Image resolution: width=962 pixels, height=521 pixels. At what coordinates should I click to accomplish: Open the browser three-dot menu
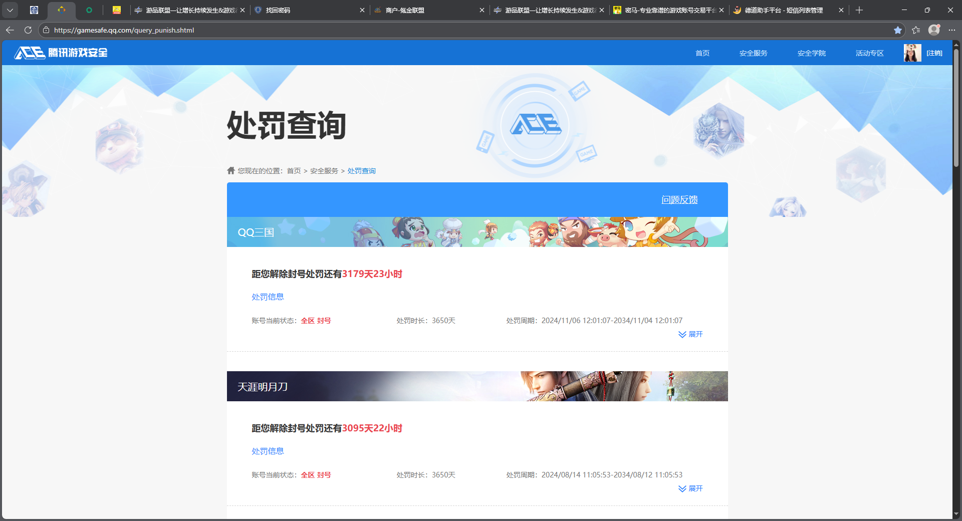click(x=952, y=30)
